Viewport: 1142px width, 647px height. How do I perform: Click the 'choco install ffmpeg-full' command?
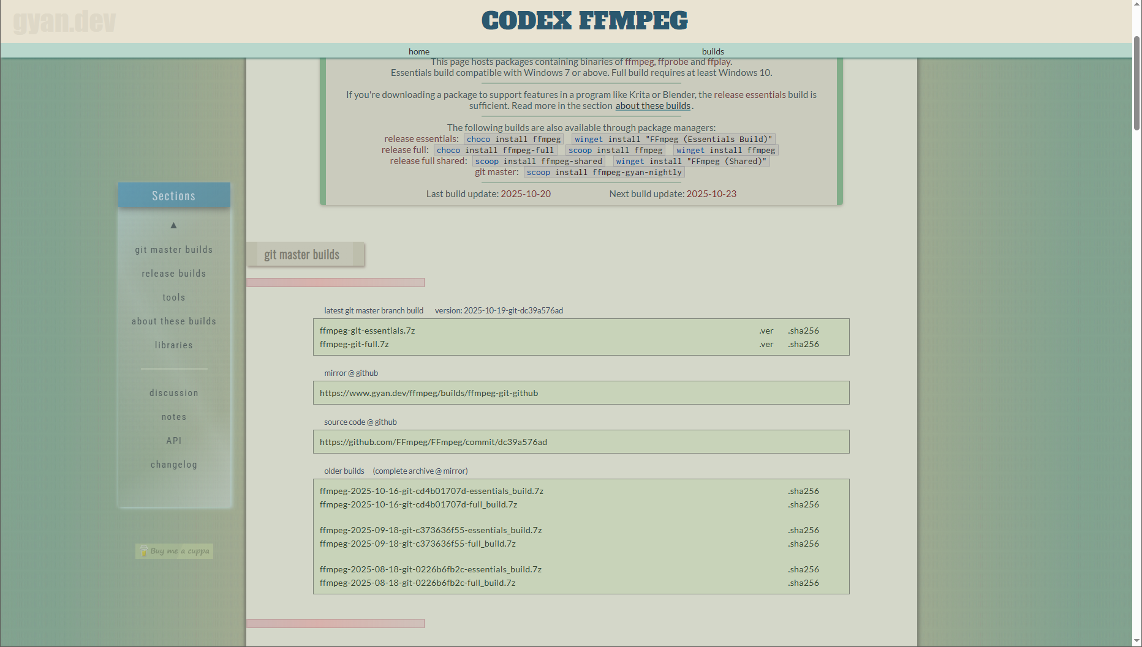point(495,150)
